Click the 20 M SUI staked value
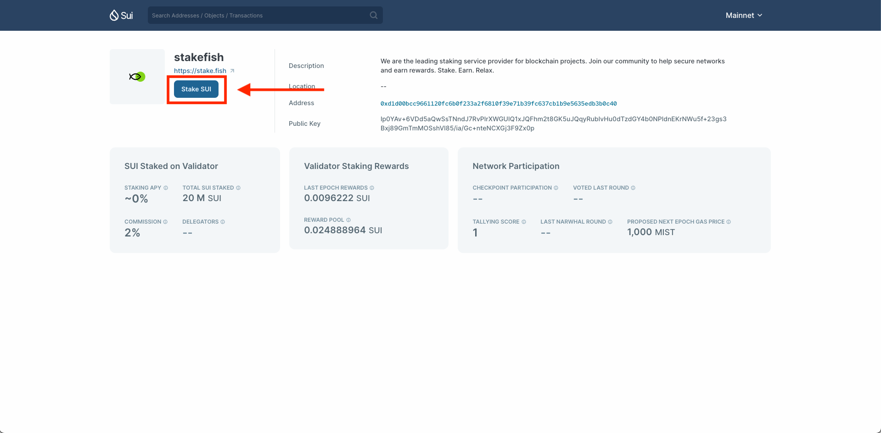 pos(202,198)
